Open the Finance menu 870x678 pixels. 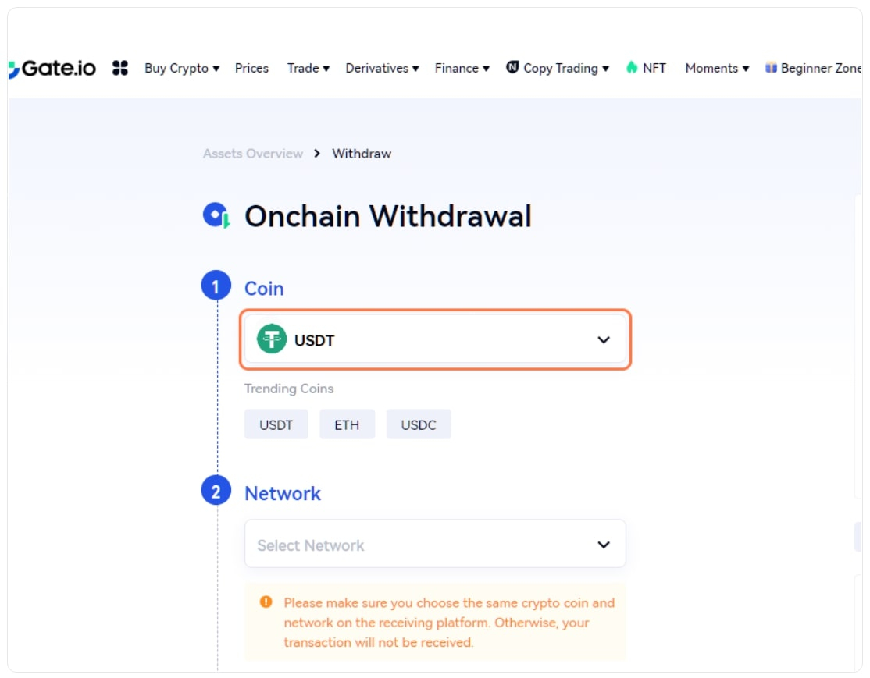pyautogui.click(x=458, y=68)
